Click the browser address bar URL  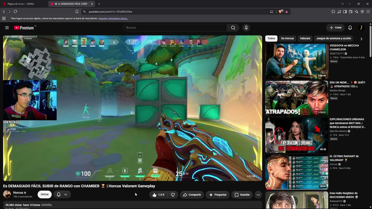coord(110,12)
